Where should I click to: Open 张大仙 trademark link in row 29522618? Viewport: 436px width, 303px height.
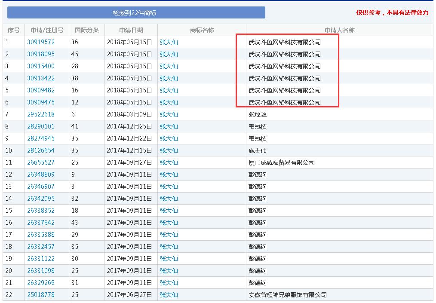tap(169, 114)
